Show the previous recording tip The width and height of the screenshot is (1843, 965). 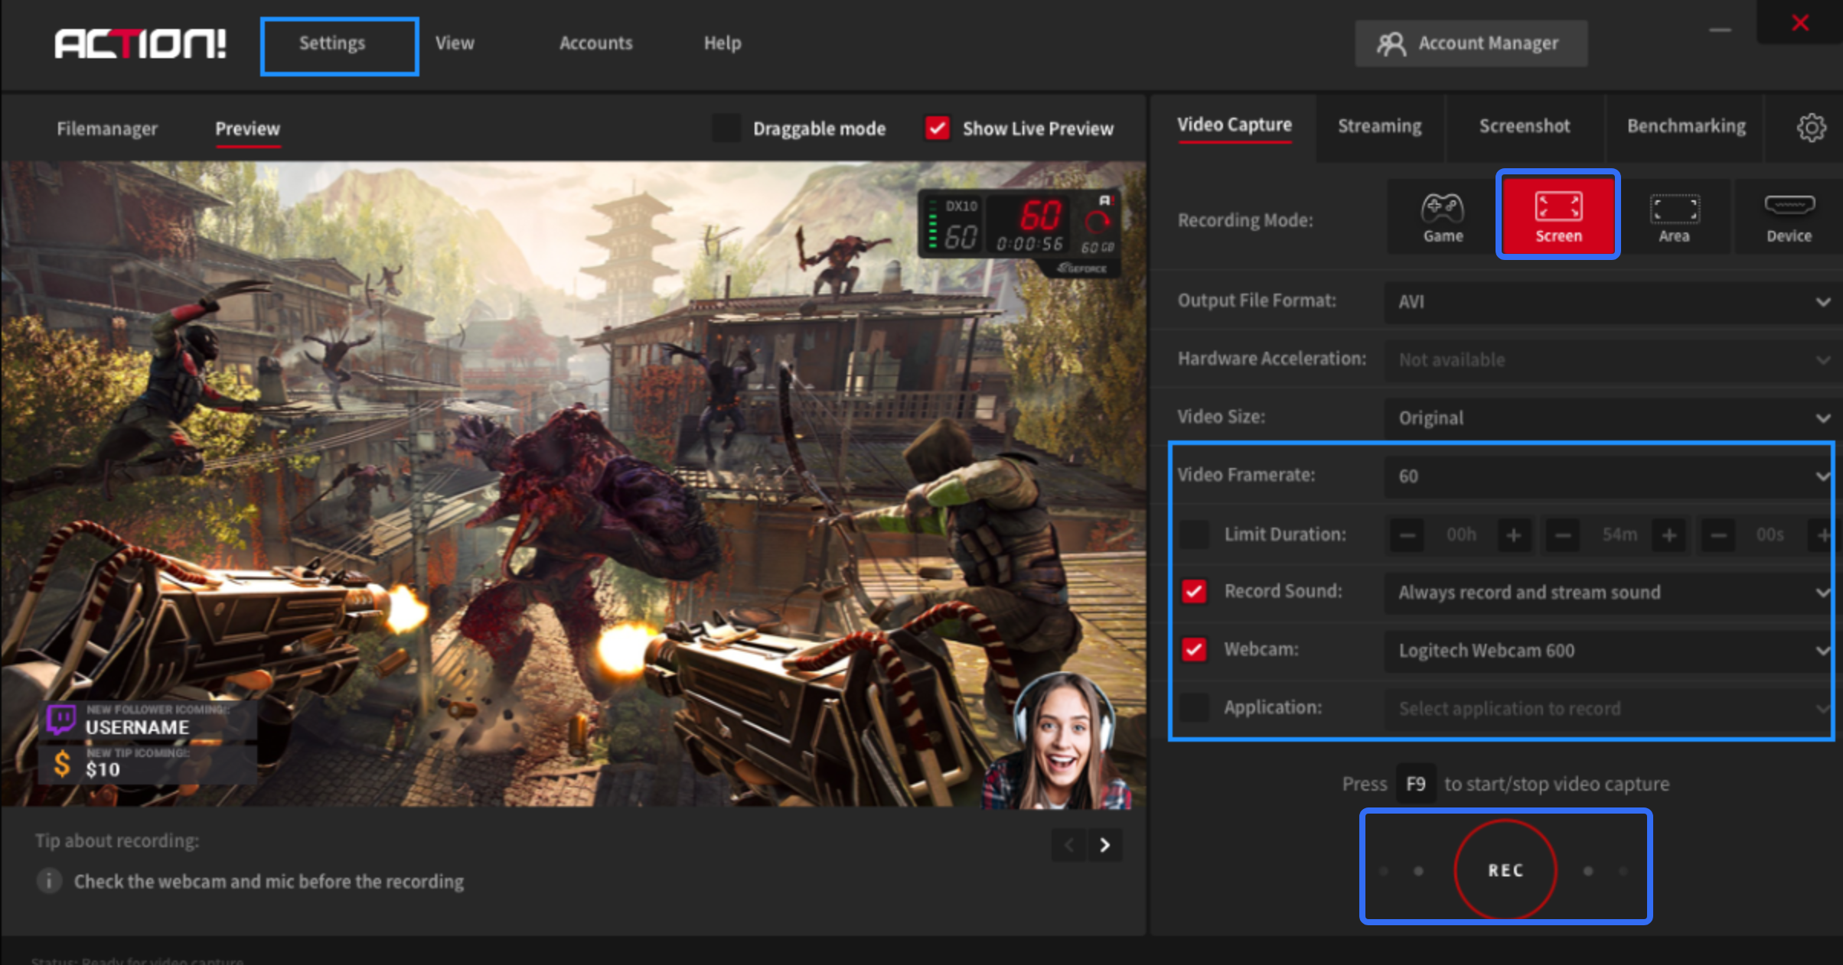1068,845
